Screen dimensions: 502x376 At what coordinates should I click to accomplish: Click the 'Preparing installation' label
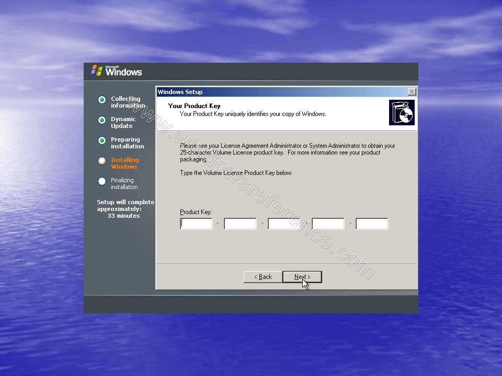click(128, 143)
